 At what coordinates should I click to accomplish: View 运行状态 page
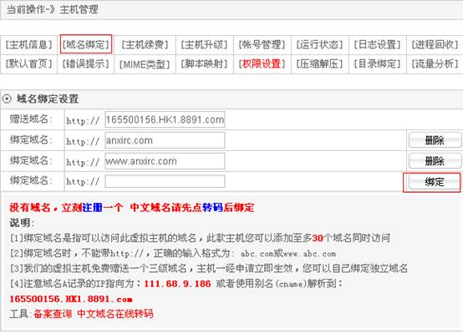(319, 44)
